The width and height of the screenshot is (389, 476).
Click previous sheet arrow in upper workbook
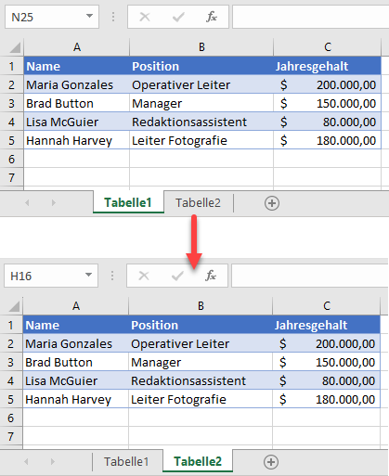pos(27,203)
